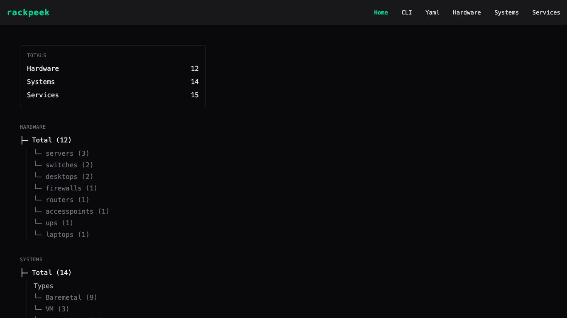567x318 pixels.
Task: Click the rackpeek logo
Action: point(28,12)
